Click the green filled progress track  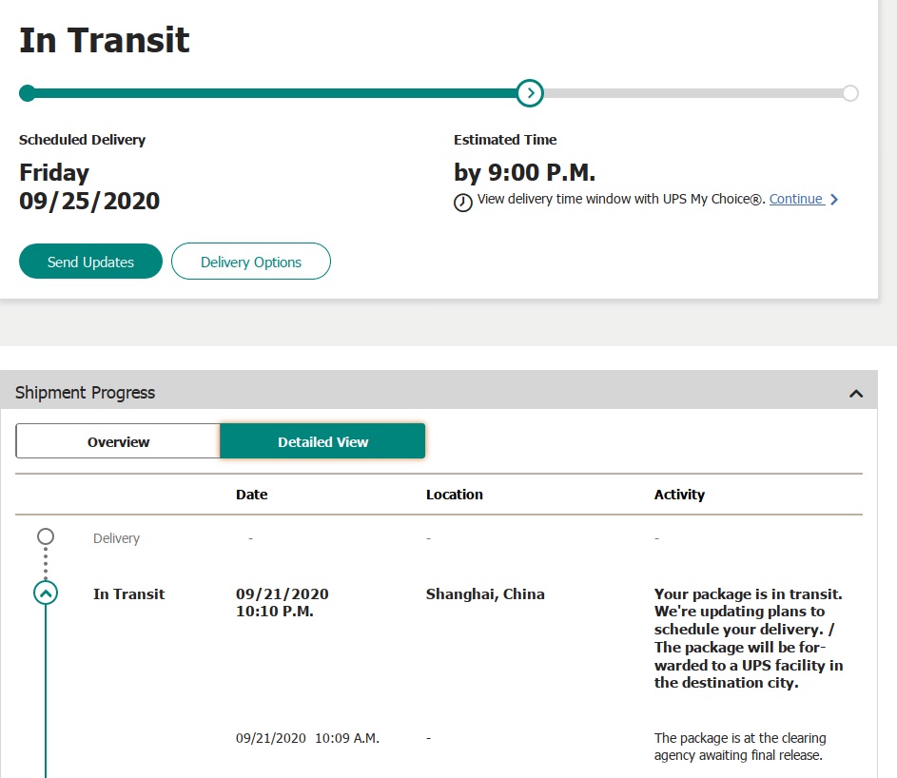pos(272,93)
